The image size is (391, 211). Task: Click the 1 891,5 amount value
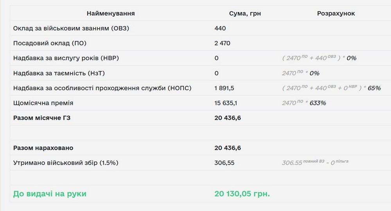(224, 88)
